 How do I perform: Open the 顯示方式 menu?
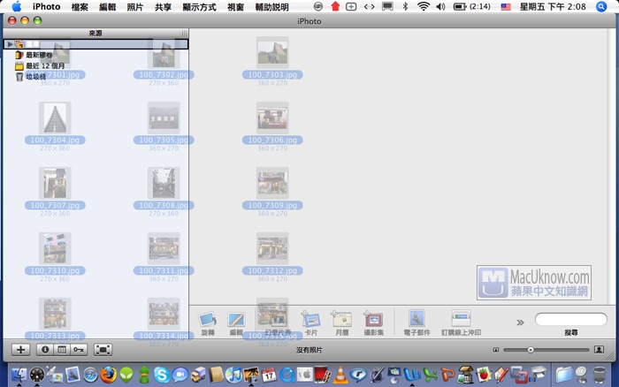tap(199, 7)
